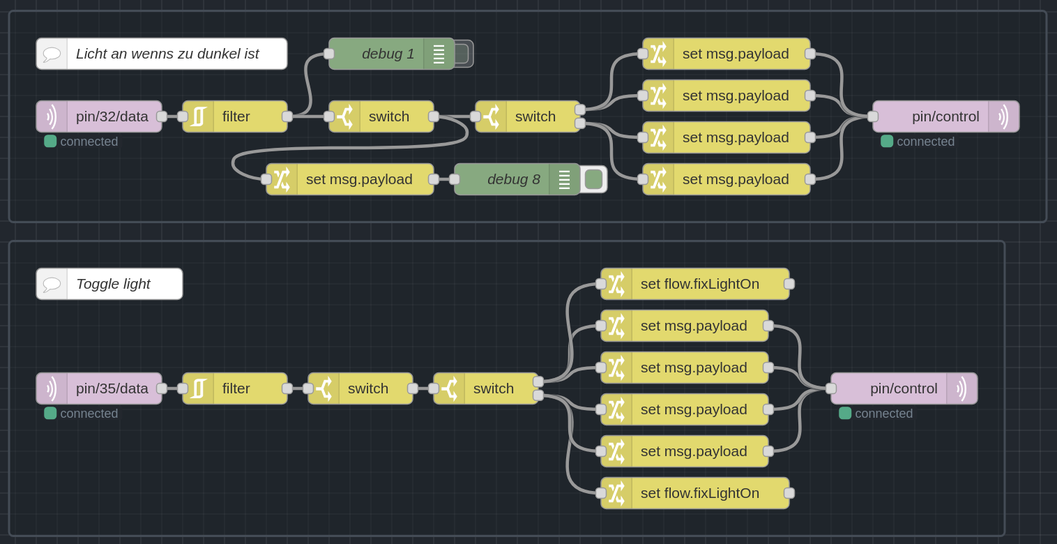1057x544 pixels.
Task: Click the MQTT wave icon on pin/32/data node
Action: [x=52, y=116]
